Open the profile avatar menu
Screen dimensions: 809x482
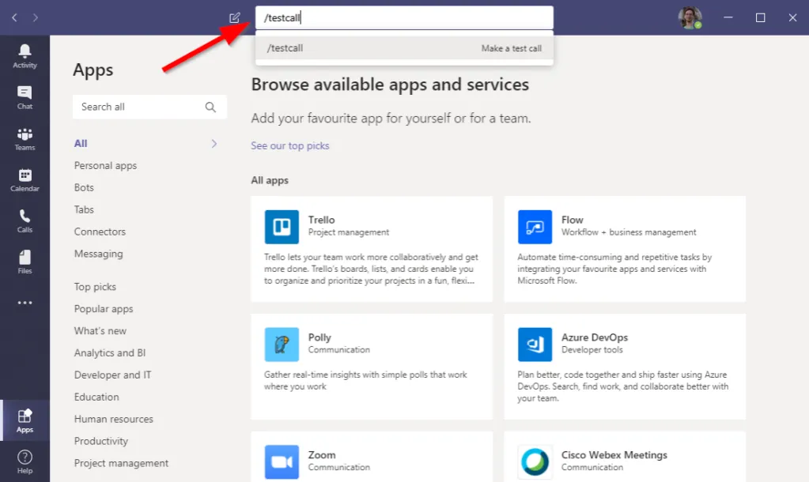pos(690,17)
